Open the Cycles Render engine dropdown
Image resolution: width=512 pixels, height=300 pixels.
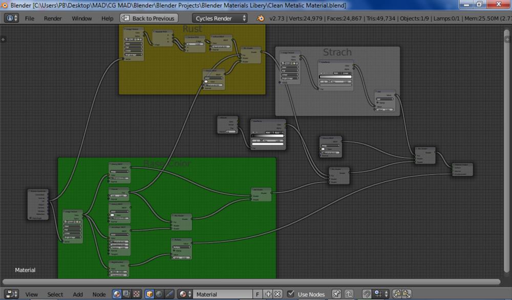(220, 18)
